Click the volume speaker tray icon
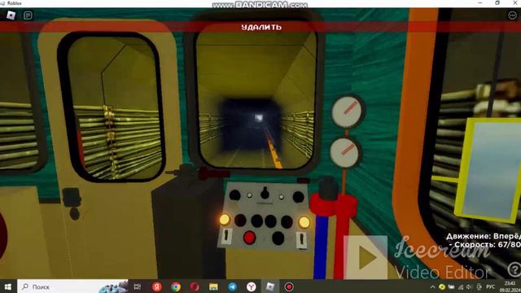 [x=470, y=286]
